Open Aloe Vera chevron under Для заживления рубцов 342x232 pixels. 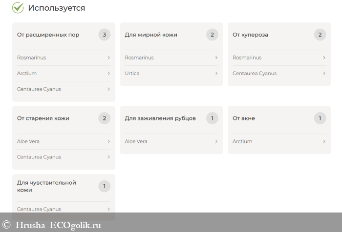(216, 141)
